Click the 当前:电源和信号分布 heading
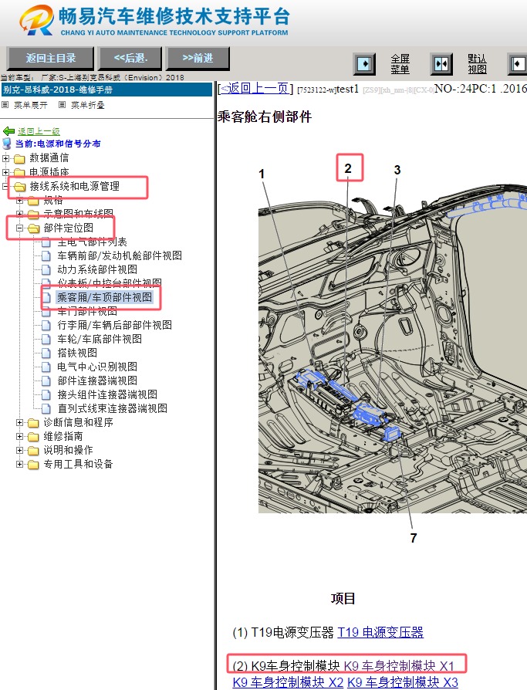 (x=58, y=144)
